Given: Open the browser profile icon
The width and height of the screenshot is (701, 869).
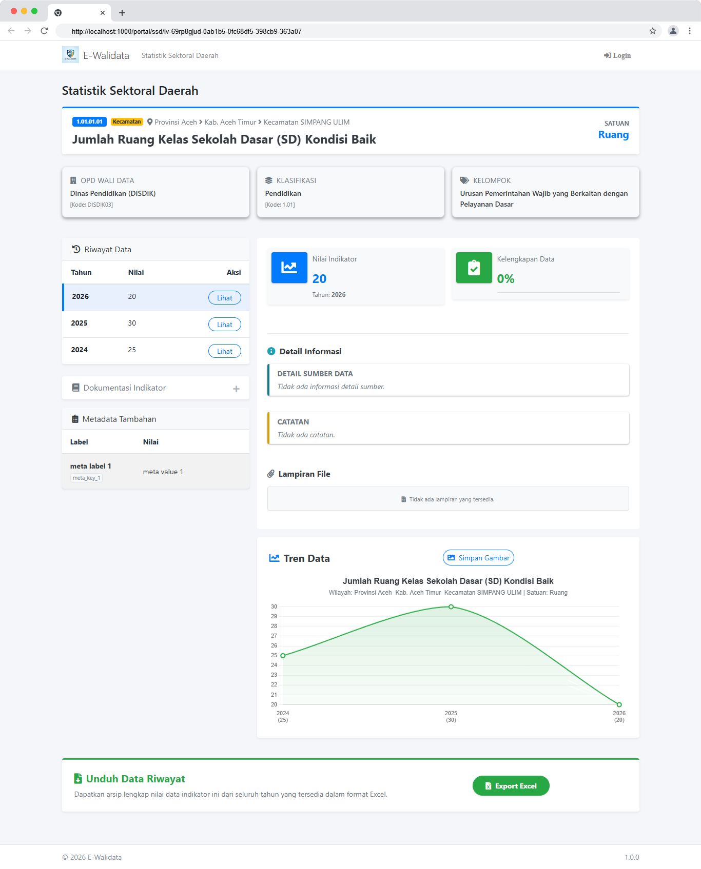Looking at the screenshot, I should pos(673,31).
